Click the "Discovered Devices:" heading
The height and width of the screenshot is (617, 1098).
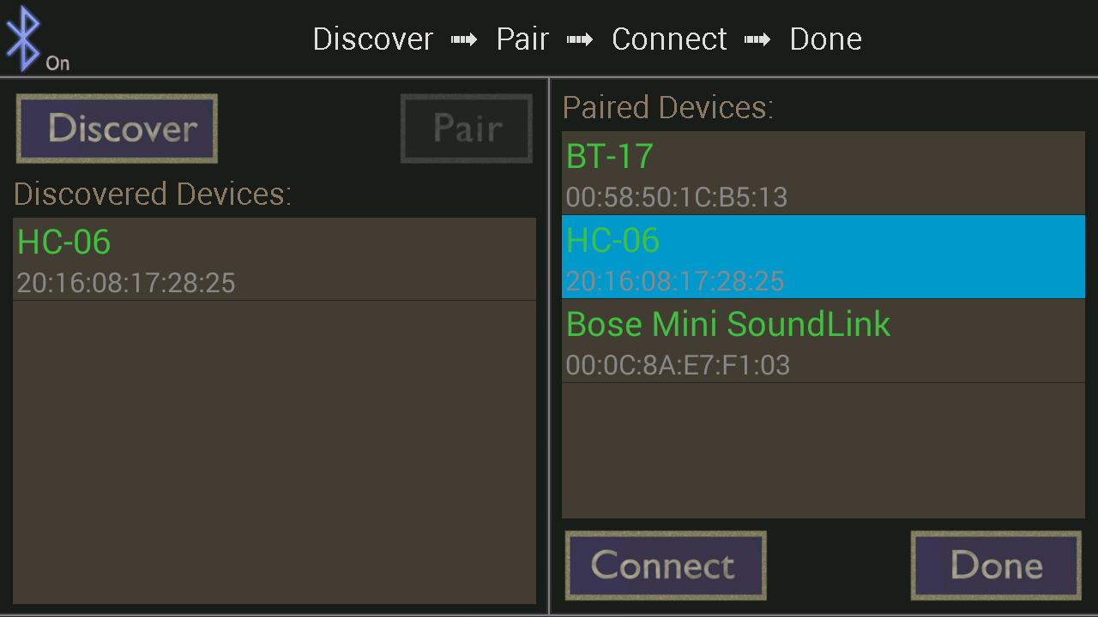(153, 195)
